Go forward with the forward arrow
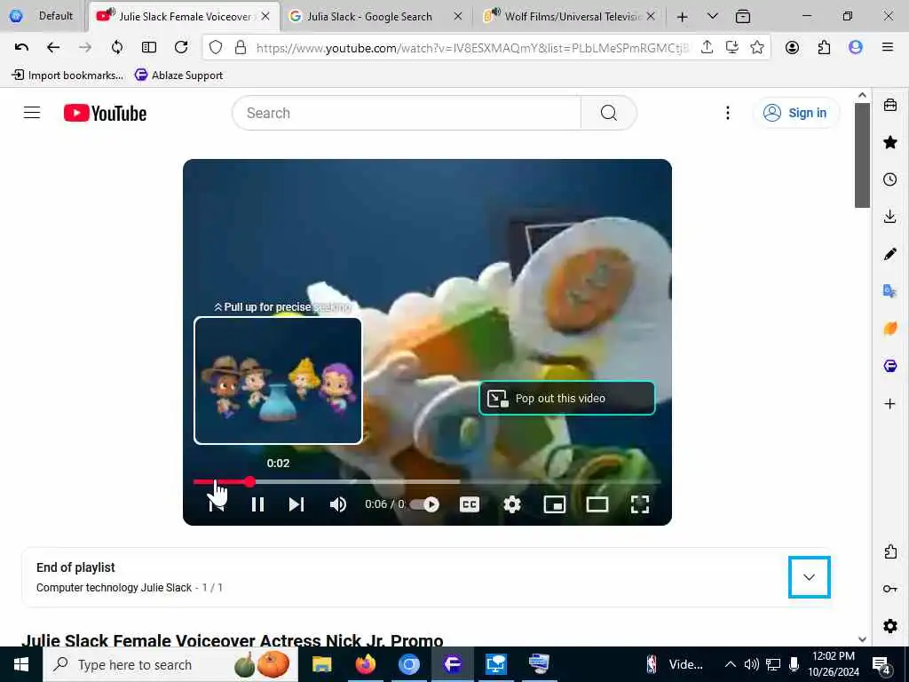 pos(85,48)
